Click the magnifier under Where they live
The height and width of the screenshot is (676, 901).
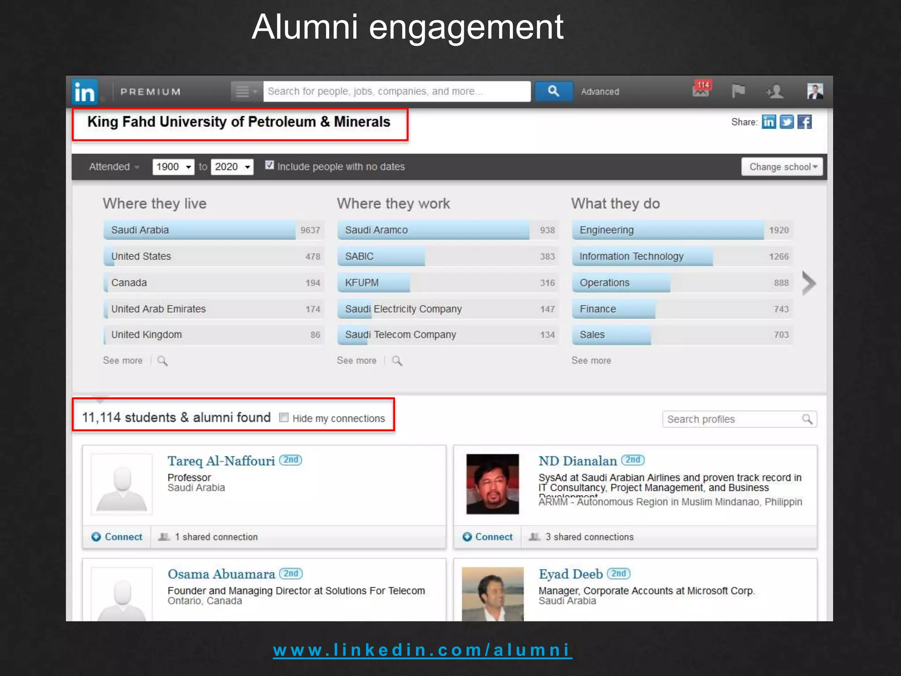click(162, 361)
